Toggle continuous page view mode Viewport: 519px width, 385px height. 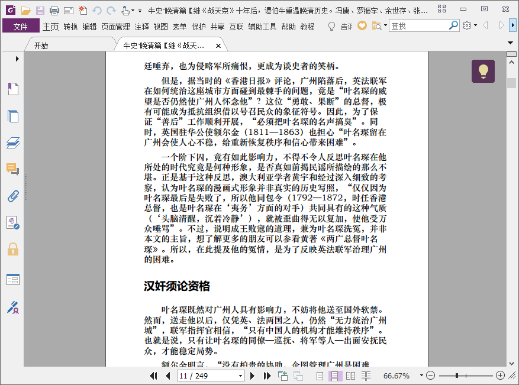[335, 376]
